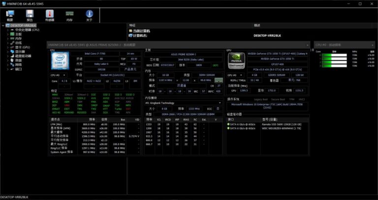Click the Secure Boot label
This screenshot has height=200, width=378.
pos(278,99)
